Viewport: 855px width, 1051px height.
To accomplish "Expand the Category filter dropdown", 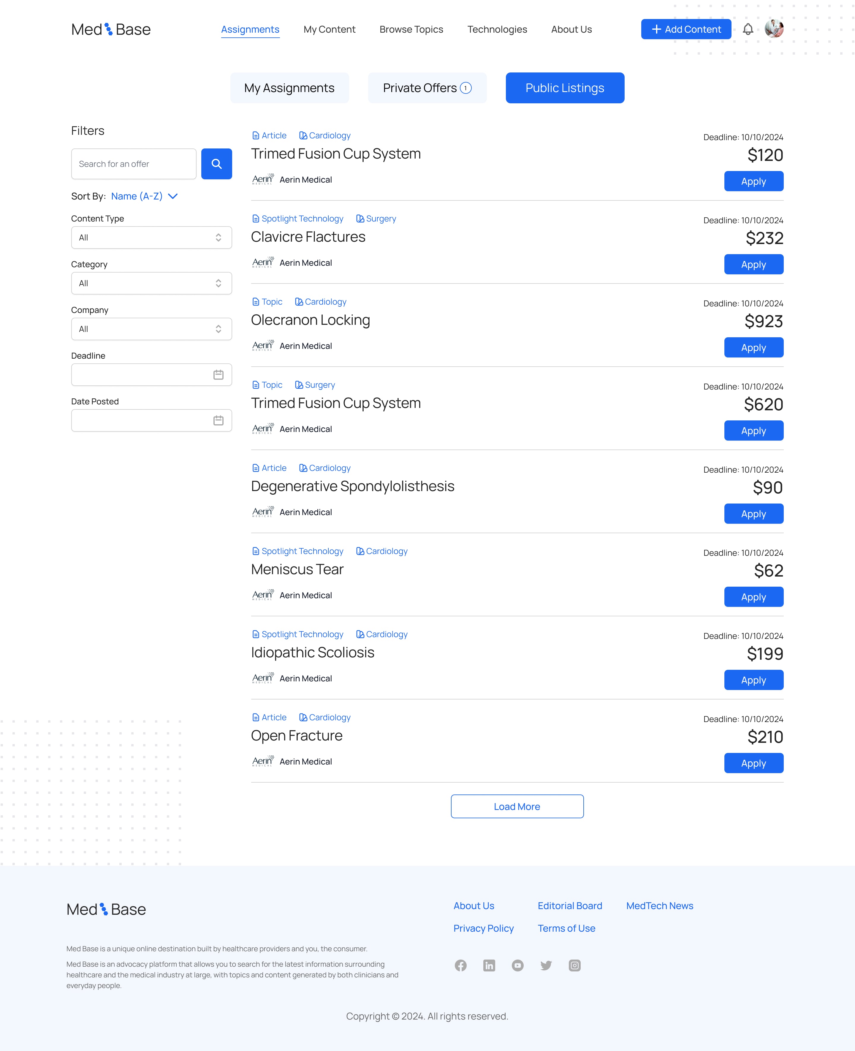I will pyautogui.click(x=151, y=283).
